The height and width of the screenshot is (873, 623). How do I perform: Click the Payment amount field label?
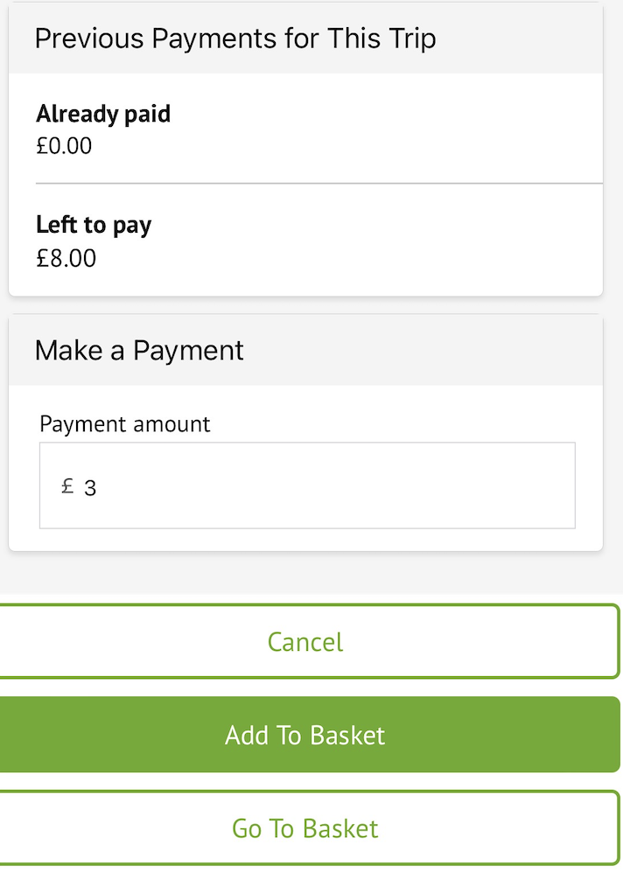click(x=125, y=424)
